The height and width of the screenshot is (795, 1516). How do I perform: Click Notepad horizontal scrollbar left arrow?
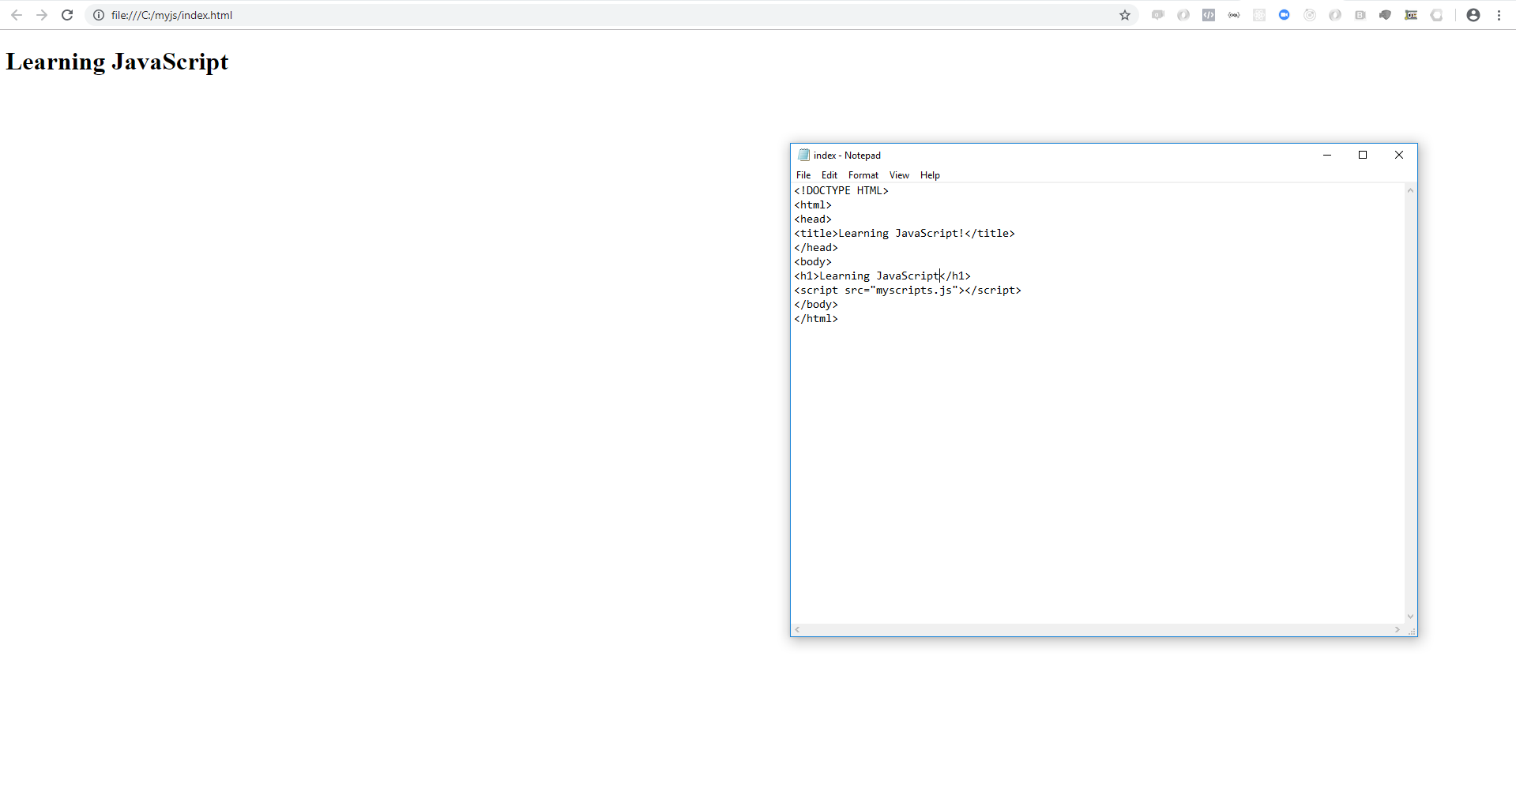(798, 630)
